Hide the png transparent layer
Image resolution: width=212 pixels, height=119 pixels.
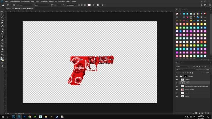tap(177, 86)
